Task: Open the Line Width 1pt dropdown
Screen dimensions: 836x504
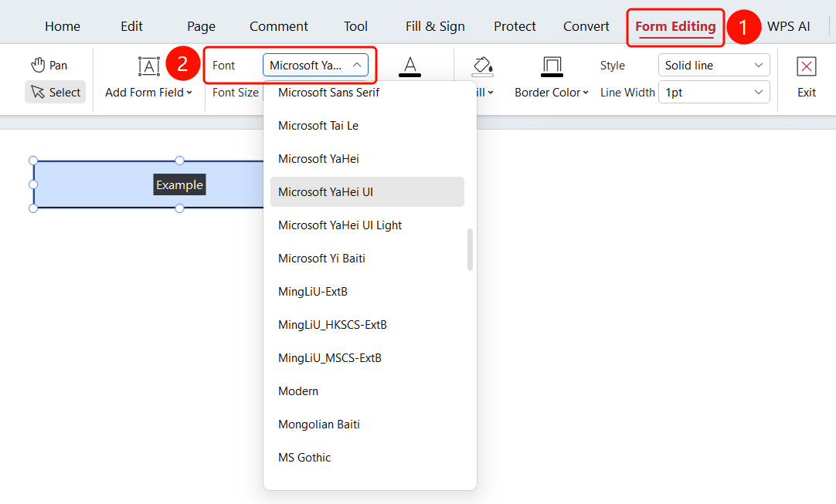Action: pyautogui.click(x=714, y=92)
